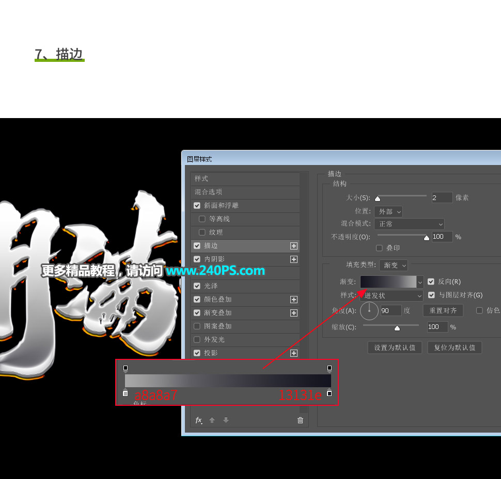Open the 位置 dropdown showing 外部
Image resolution: width=501 pixels, height=479 pixels.
click(x=388, y=211)
